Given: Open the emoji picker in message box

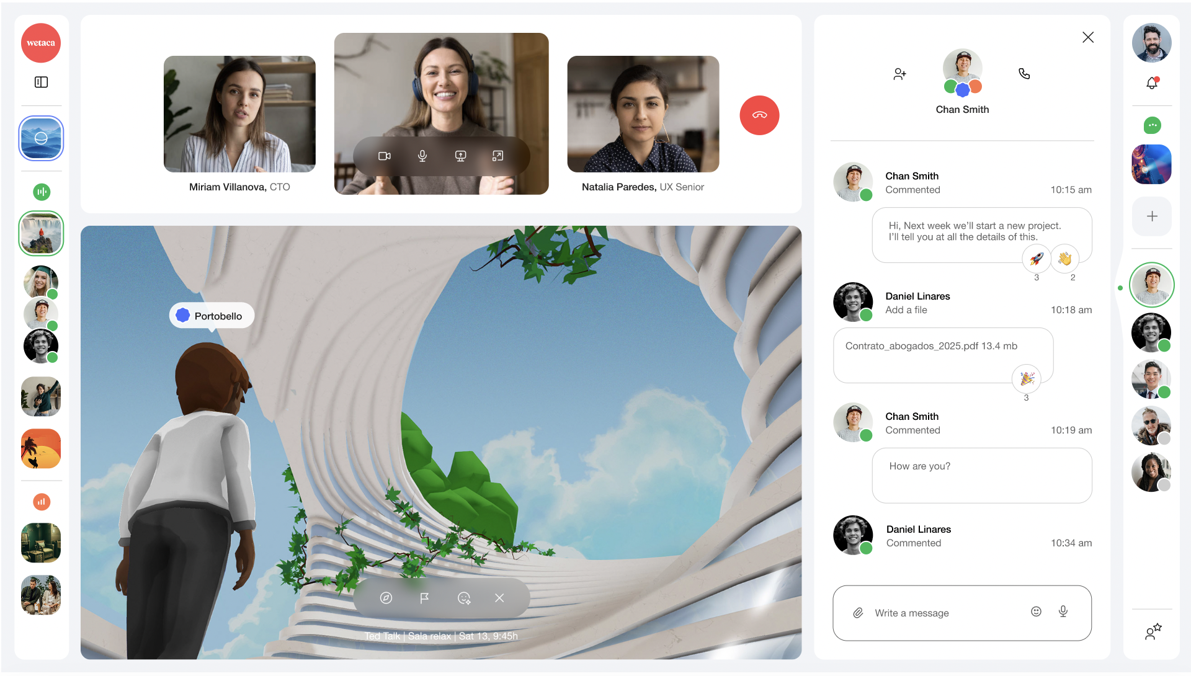Looking at the screenshot, I should [1036, 612].
